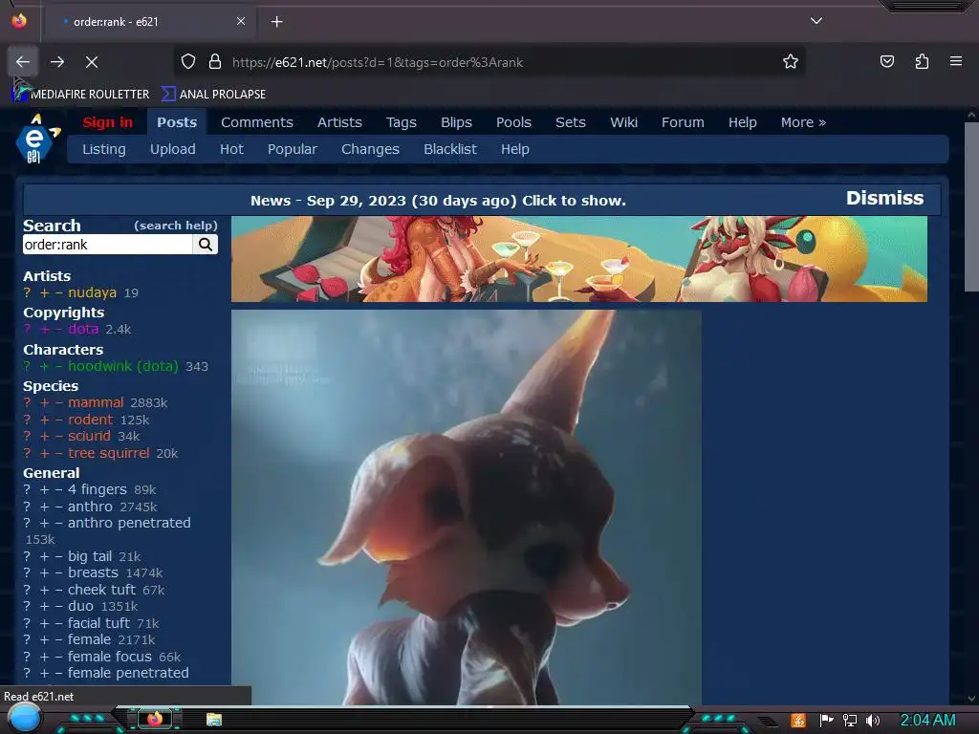The width and height of the screenshot is (979, 734).
Task: Go to the Artists page
Action: point(339,122)
